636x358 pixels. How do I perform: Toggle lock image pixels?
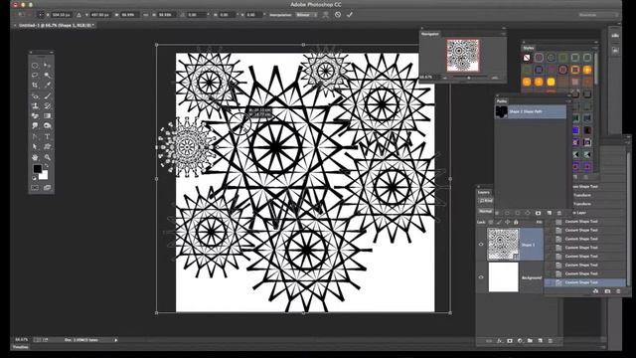499,222
